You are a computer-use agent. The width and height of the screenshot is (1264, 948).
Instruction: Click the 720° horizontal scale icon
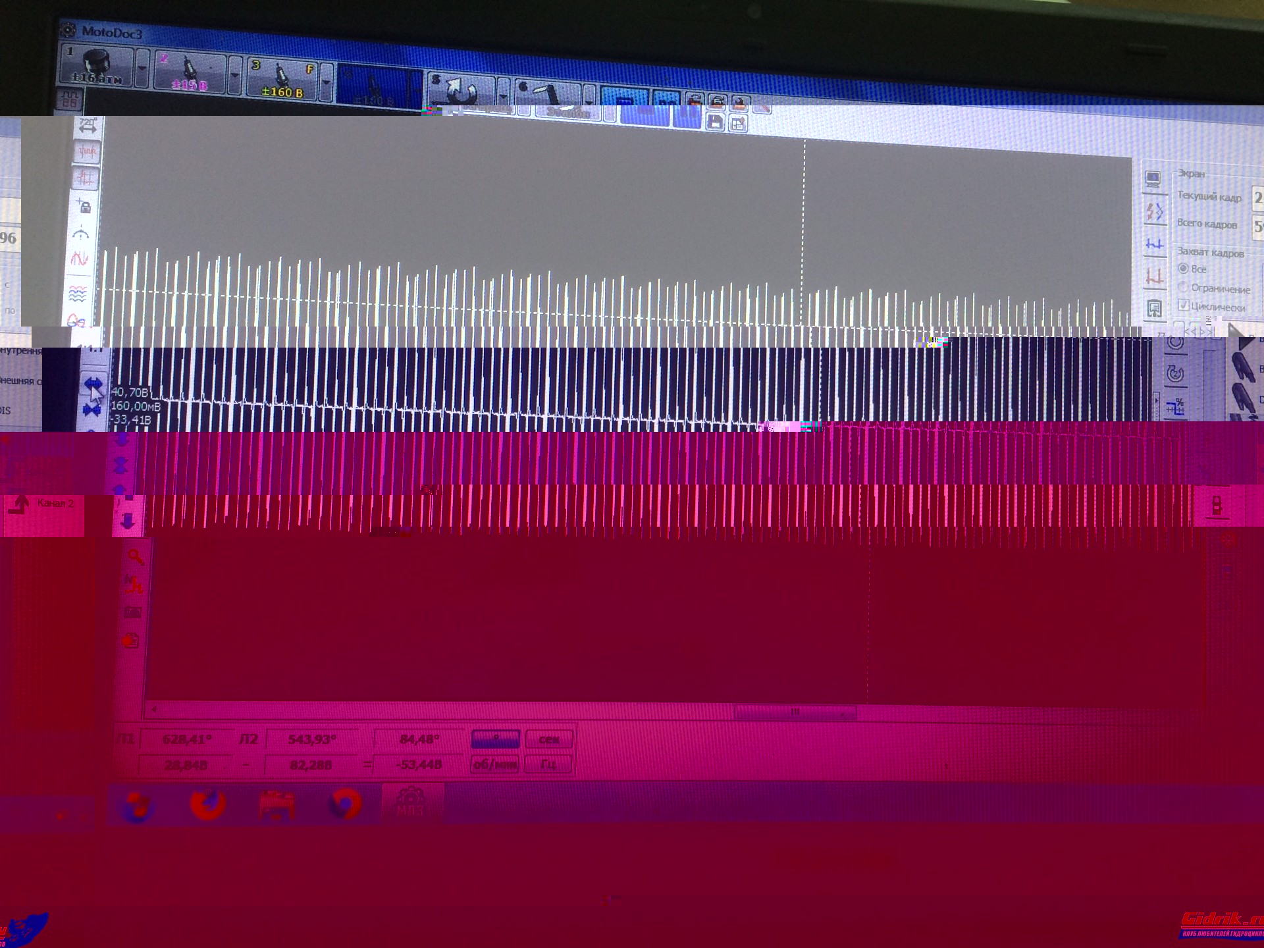(88, 125)
